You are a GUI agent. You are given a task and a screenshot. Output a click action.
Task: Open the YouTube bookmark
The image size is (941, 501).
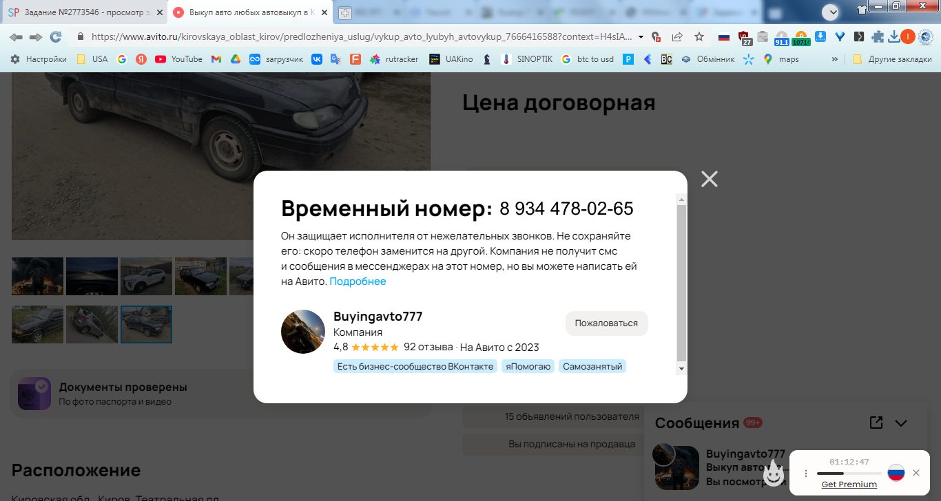pyautogui.click(x=178, y=59)
